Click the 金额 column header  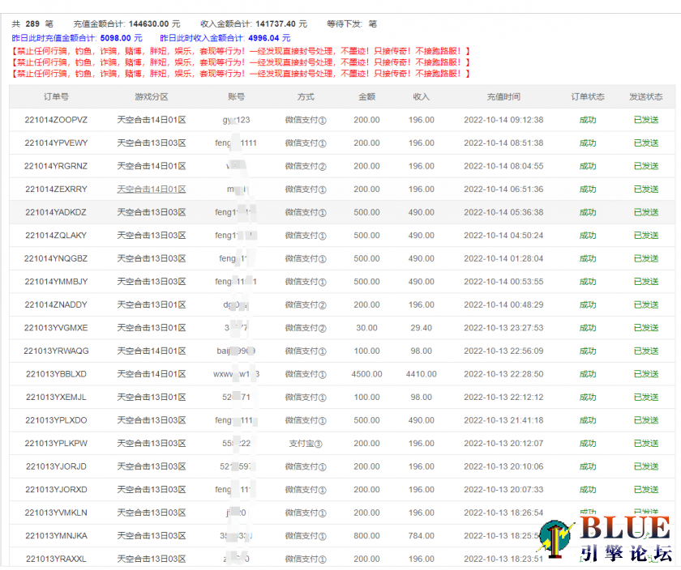point(366,97)
